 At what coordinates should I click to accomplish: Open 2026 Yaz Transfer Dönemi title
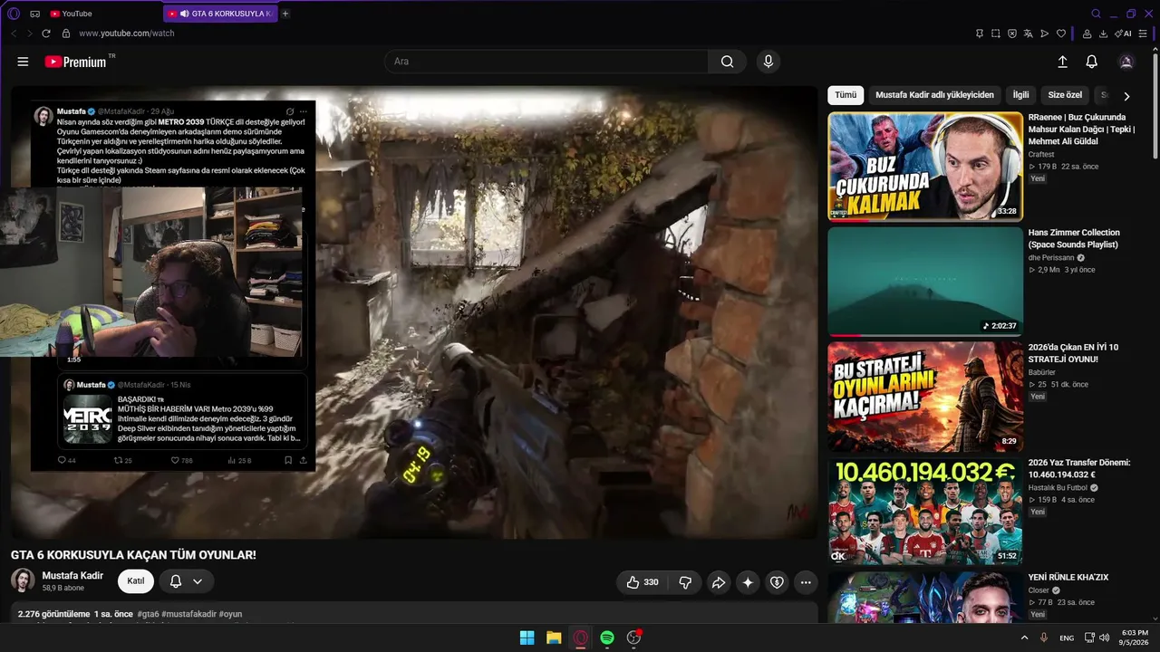click(x=1079, y=468)
